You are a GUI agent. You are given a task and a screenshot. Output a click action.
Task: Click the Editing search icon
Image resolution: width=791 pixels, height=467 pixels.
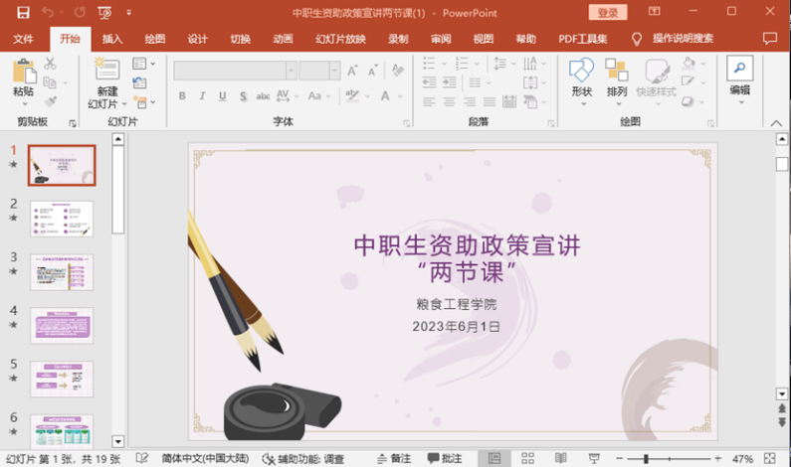click(739, 69)
